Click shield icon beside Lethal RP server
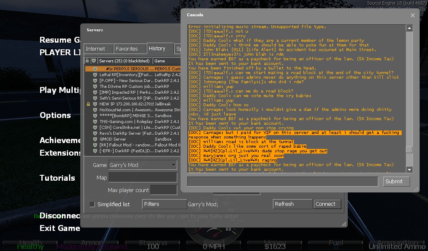The image size is (428, 251). click(x=95, y=74)
